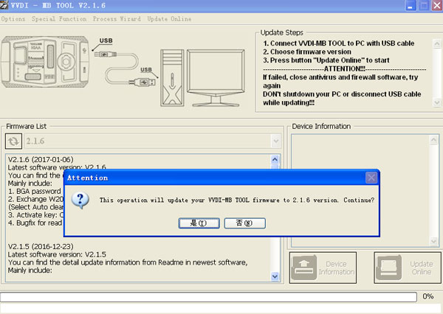
Task: Click 'Latest software version: V2.1.5' line
Action: (x=57, y=254)
